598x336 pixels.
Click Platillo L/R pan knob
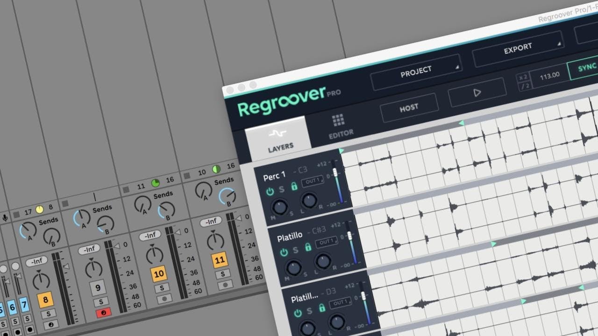[323, 261]
